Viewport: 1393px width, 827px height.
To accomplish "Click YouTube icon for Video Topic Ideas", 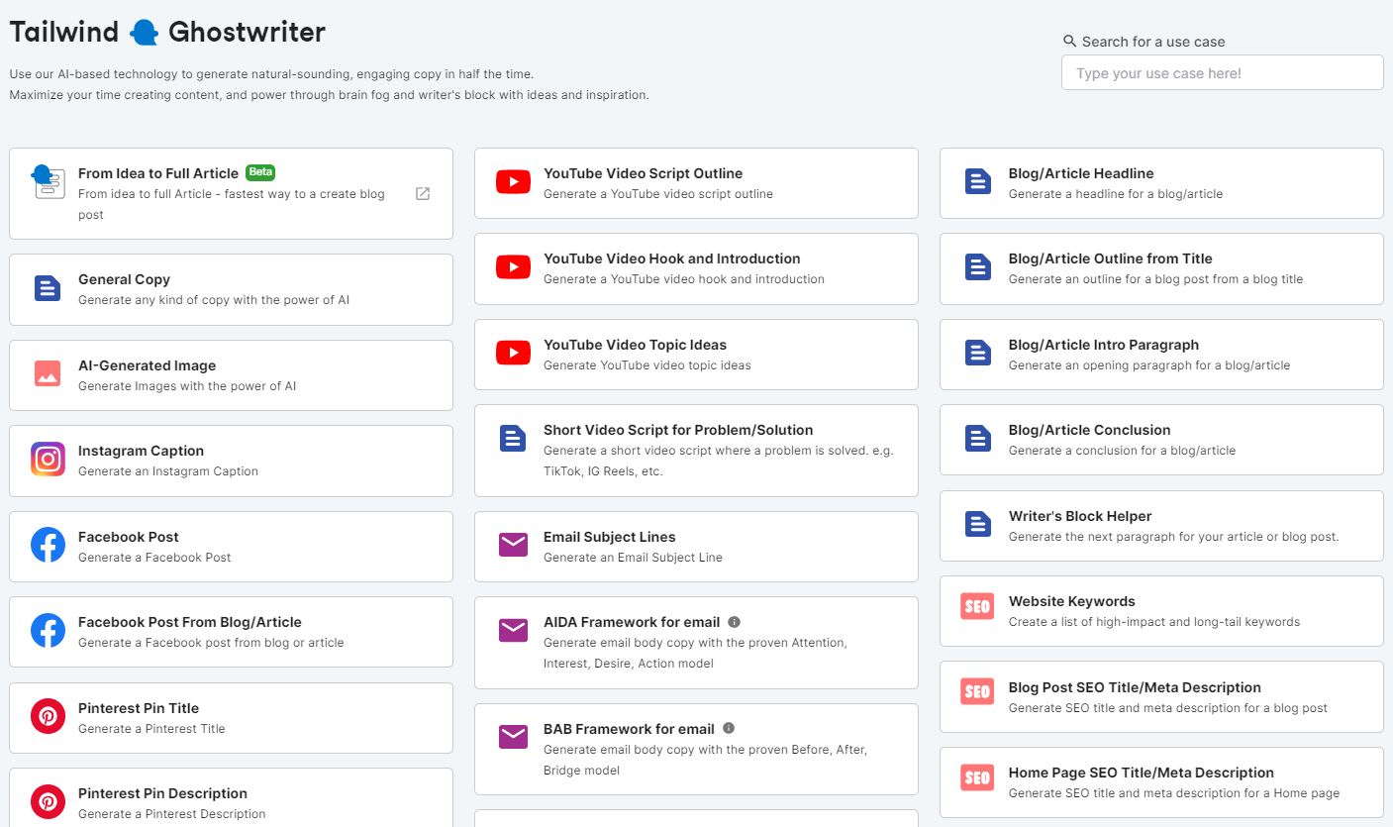I will pos(513,354).
